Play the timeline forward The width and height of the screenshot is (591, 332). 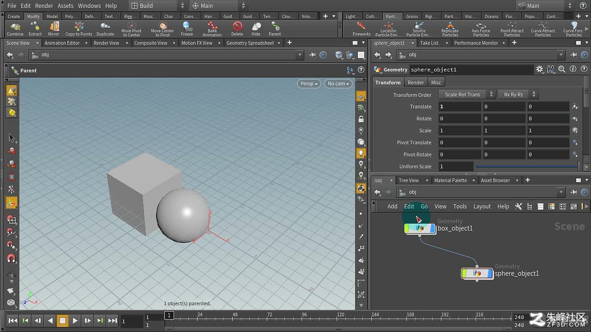(x=75, y=320)
